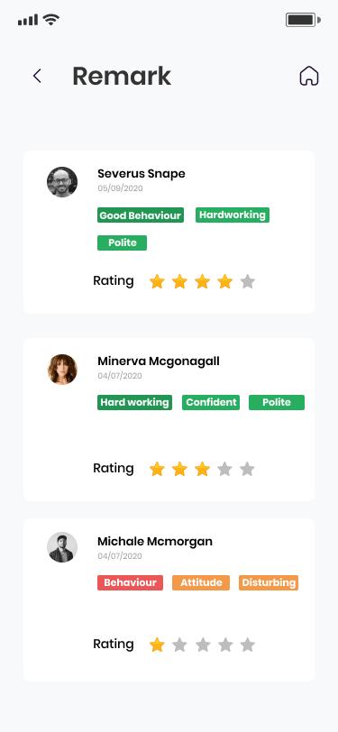Tap the first star on Severus Snape's rating
Screen dimensions: 338x732
click(x=157, y=281)
